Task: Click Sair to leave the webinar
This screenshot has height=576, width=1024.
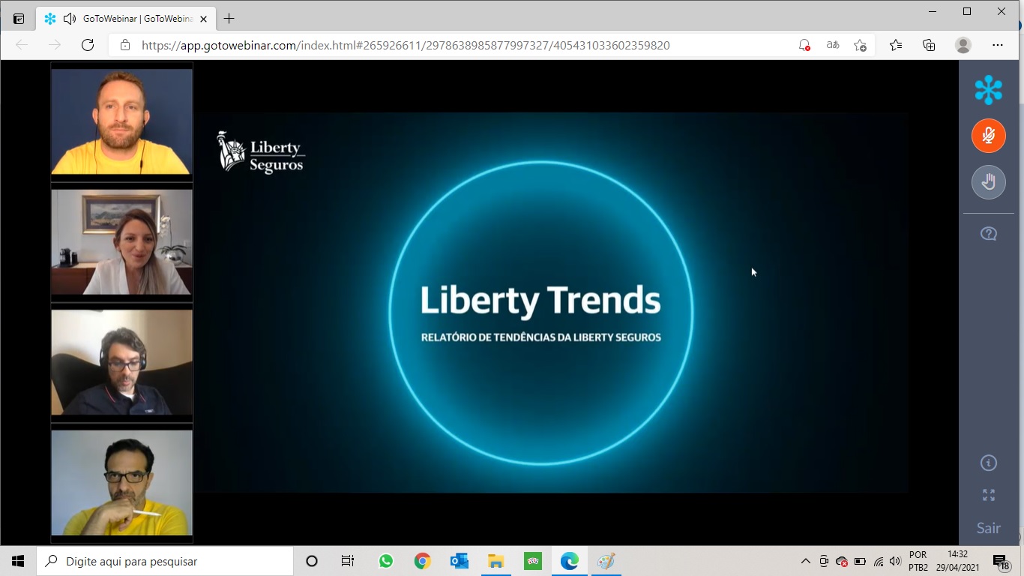Action: (988, 528)
